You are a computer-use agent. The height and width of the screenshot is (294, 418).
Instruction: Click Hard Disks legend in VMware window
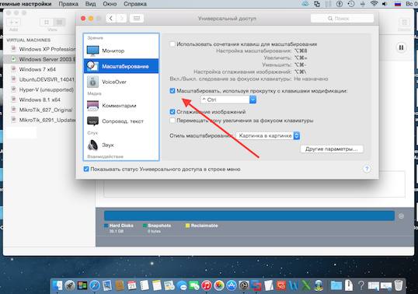point(119,226)
